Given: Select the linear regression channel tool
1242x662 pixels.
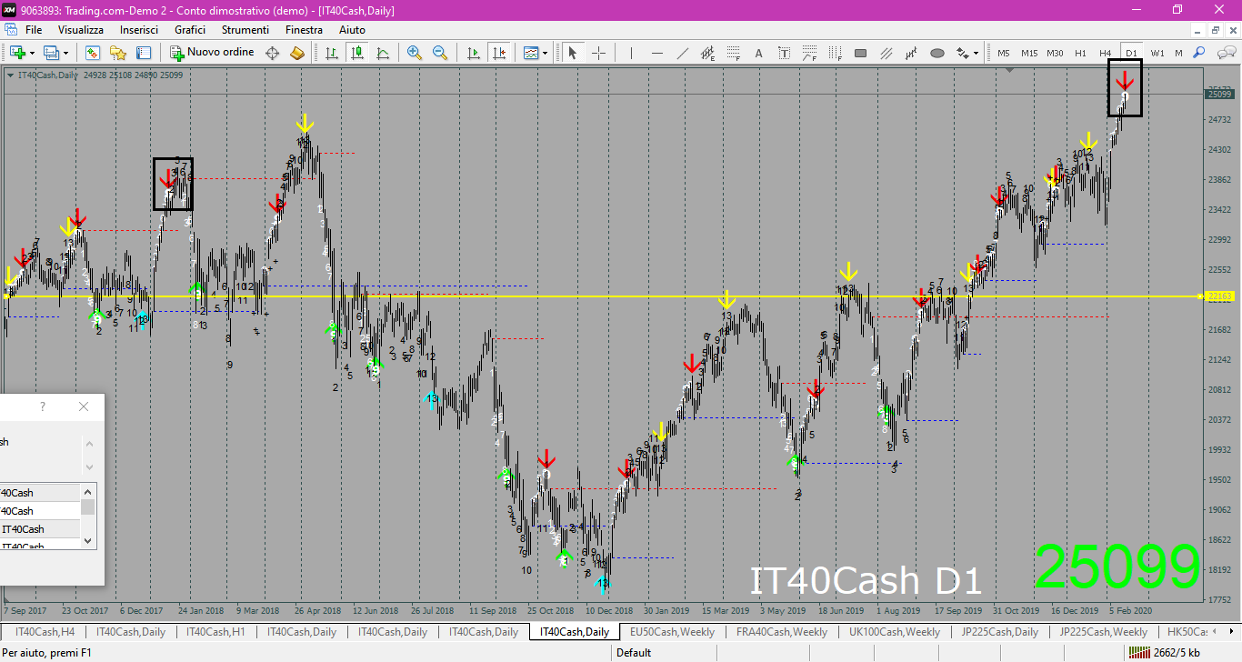Looking at the screenshot, I should pos(911,53).
